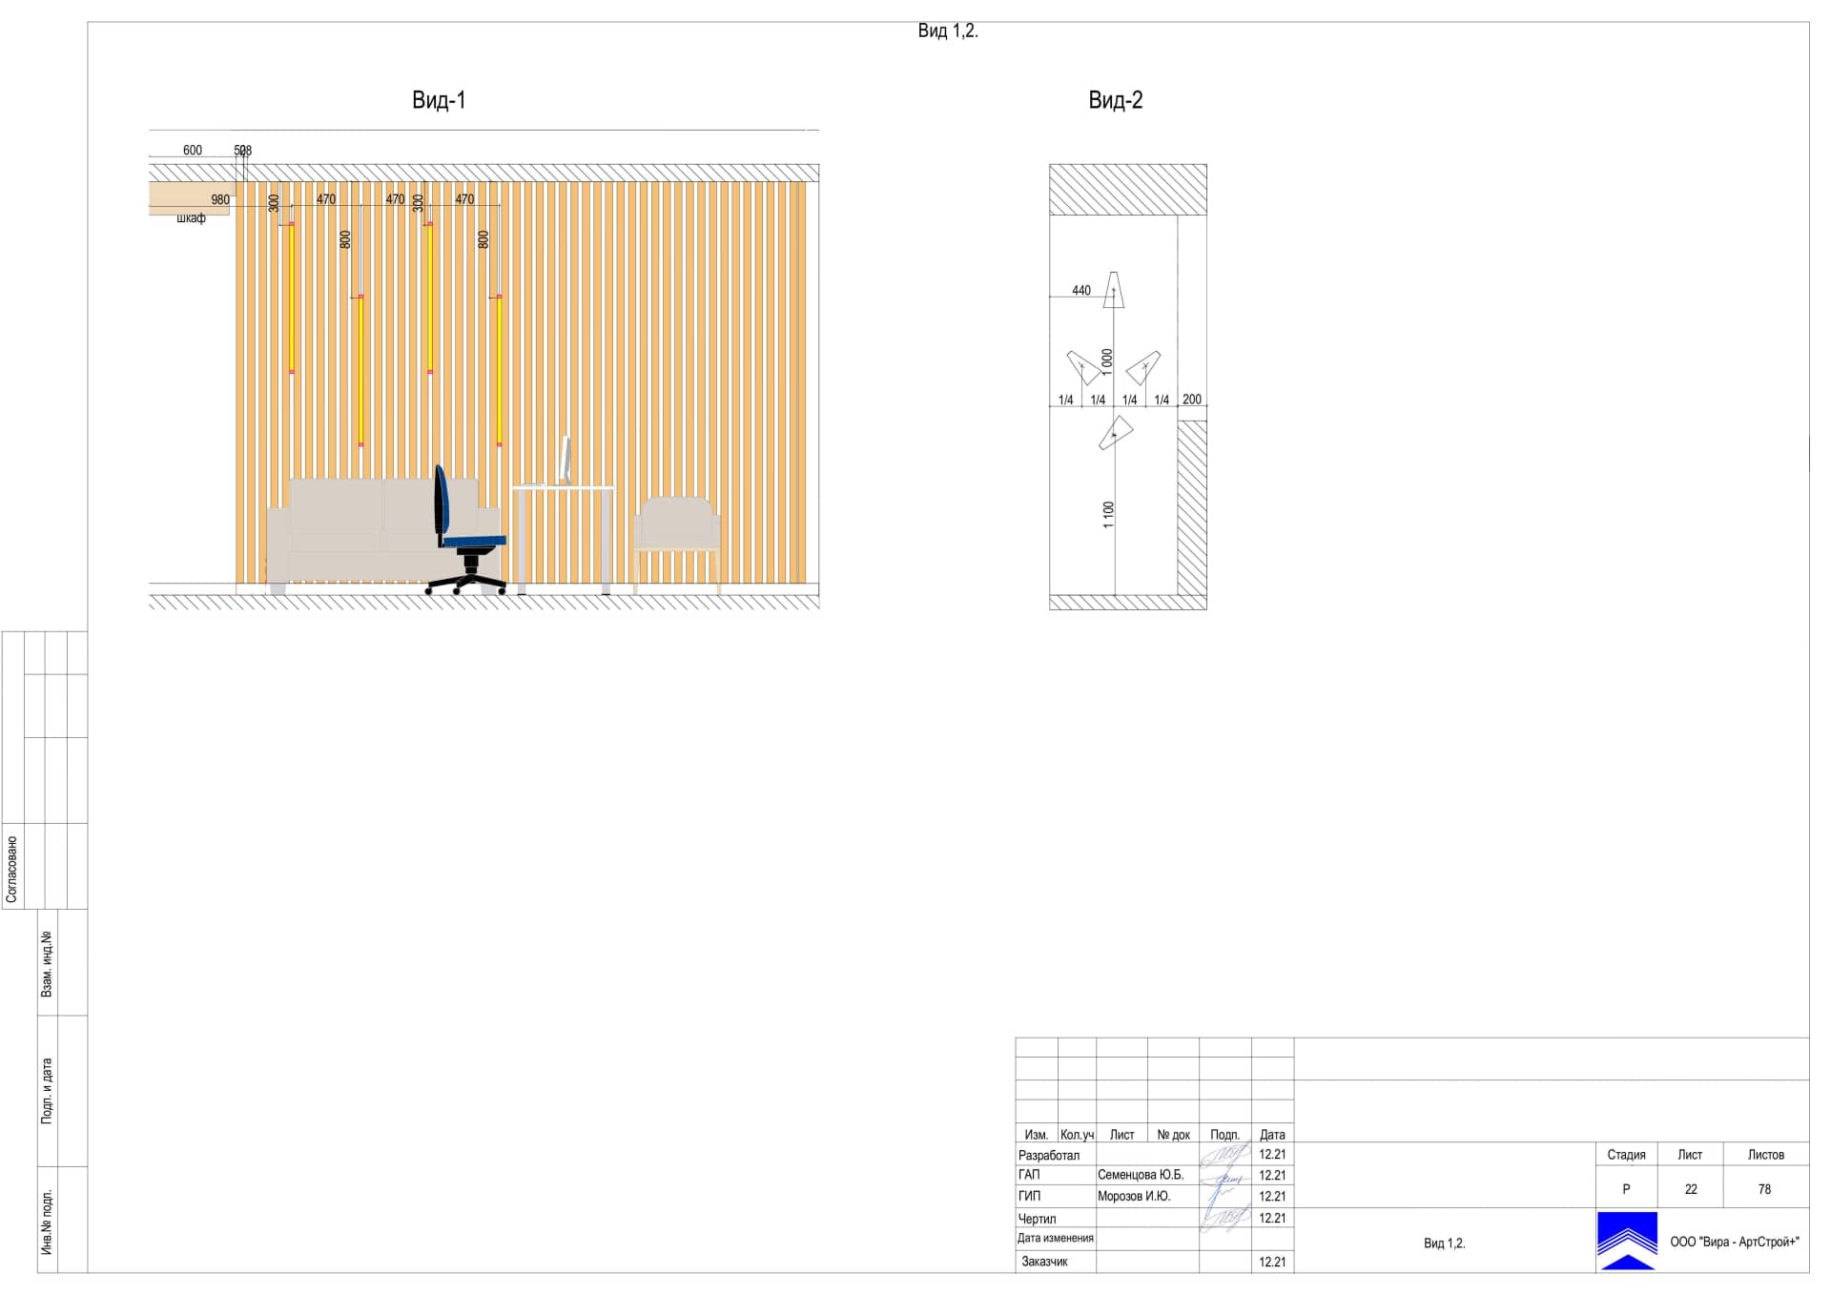The width and height of the screenshot is (1831, 1295).
Task: Click the name 'Морозов И.Ю.'
Action: (1134, 1197)
